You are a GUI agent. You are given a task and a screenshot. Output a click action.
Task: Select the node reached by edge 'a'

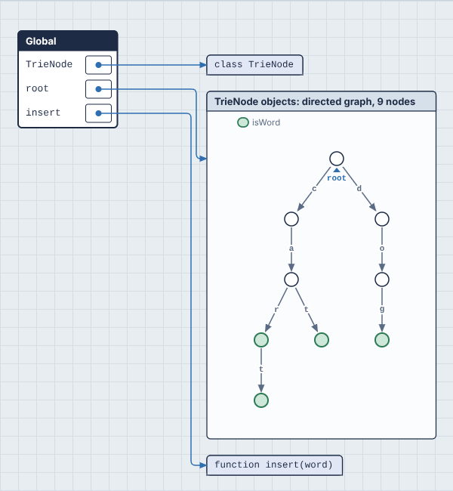[x=291, y=279]
